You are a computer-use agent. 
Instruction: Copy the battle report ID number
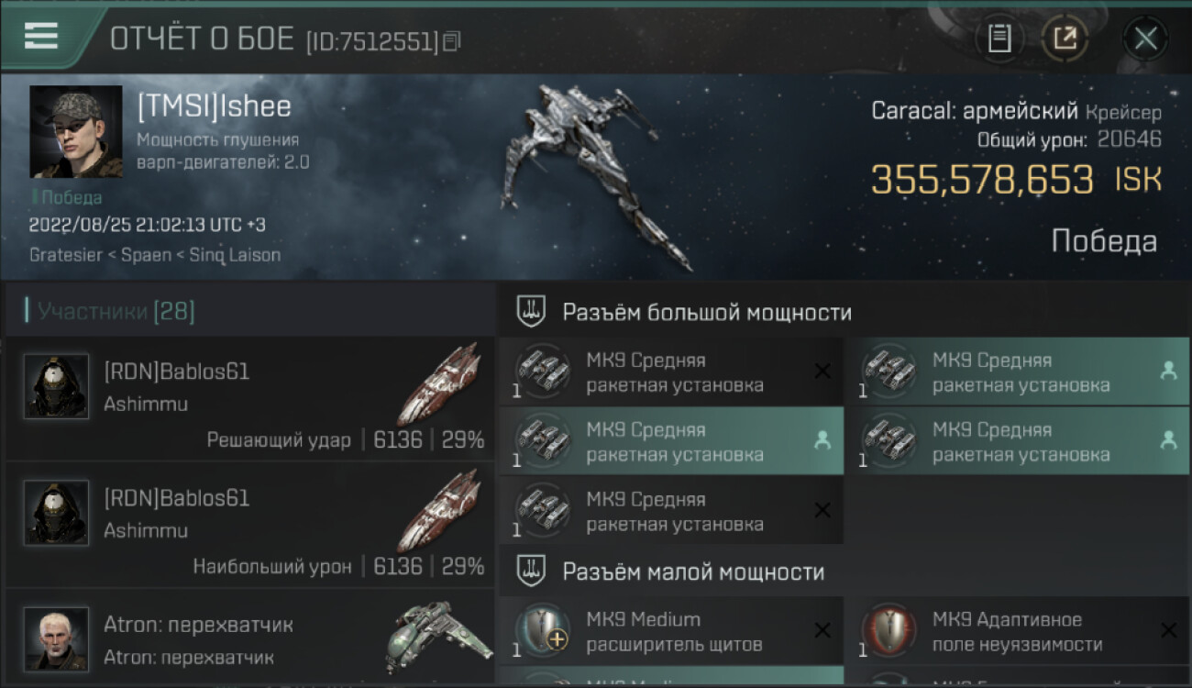point(451,42)
